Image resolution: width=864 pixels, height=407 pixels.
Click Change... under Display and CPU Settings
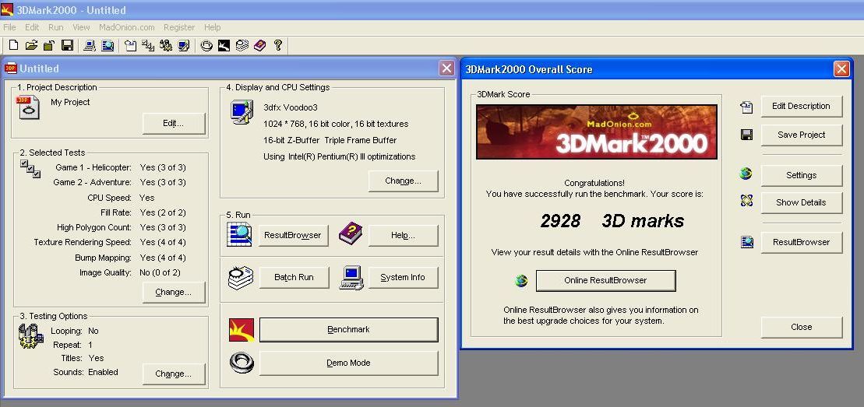[x=404, y=181]
